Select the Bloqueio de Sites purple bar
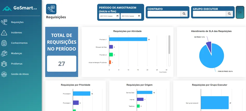The width and height of the screenshot is (246, 111). 111,47
